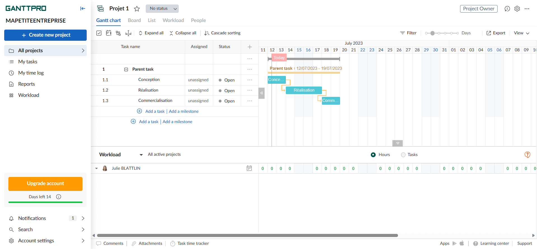Toggle the task selection checkbox in toolbar
Screen dimensions: 537x249
coord(99,33)
